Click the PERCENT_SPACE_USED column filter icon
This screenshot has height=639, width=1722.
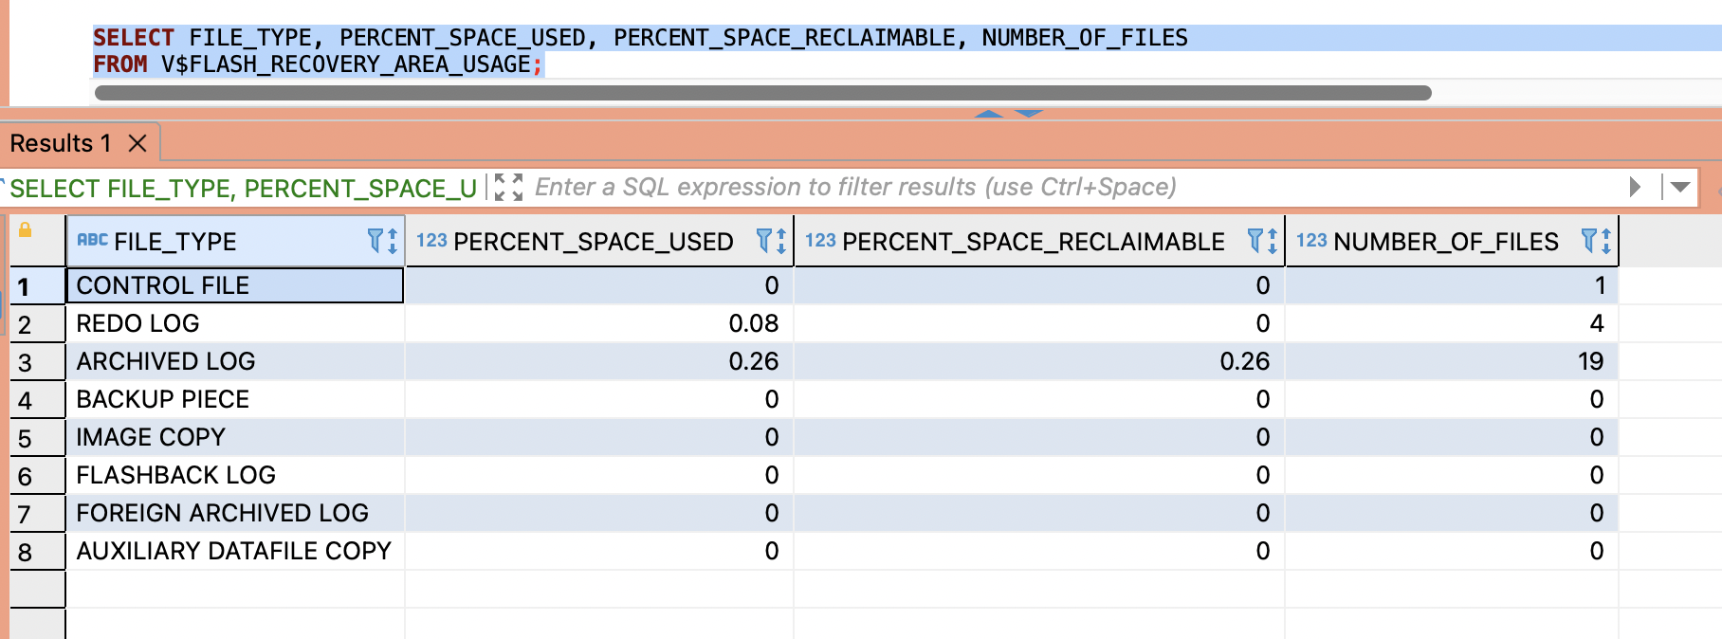coord(765,241)
